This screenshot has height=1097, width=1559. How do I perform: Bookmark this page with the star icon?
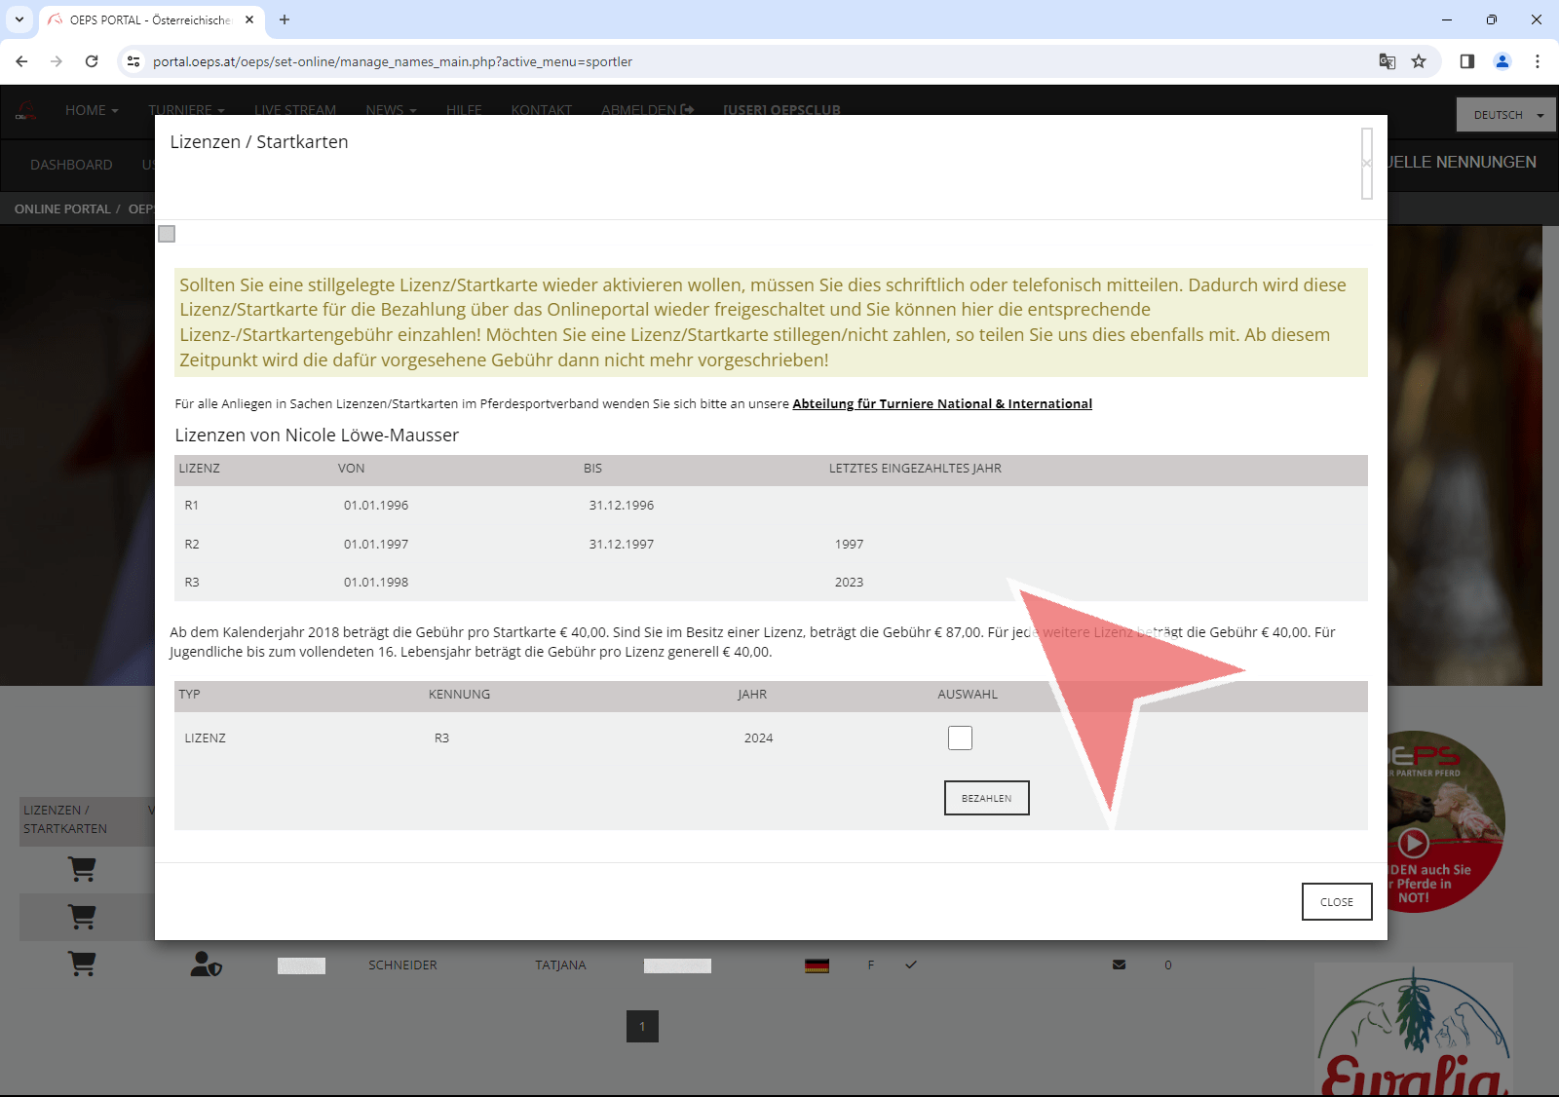tap(1419, 61)
